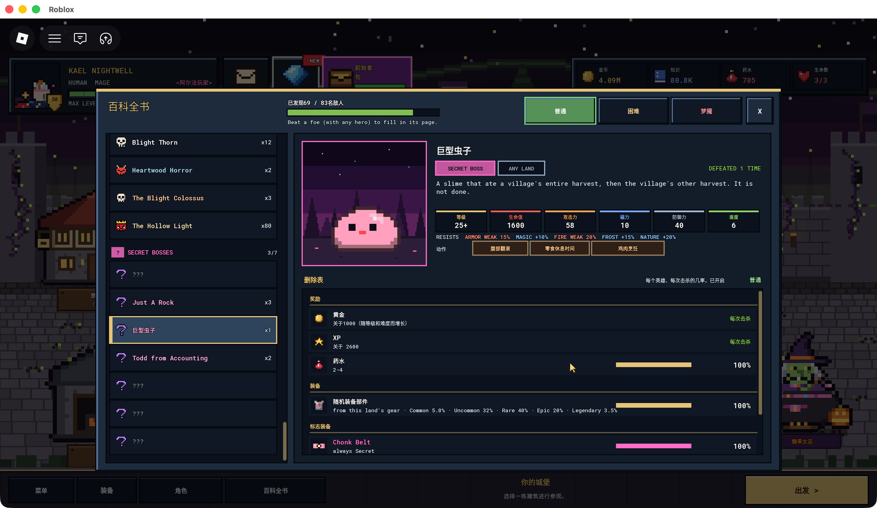
Task: Click the 糖果女巫 witch character
Action: point(812,383)
